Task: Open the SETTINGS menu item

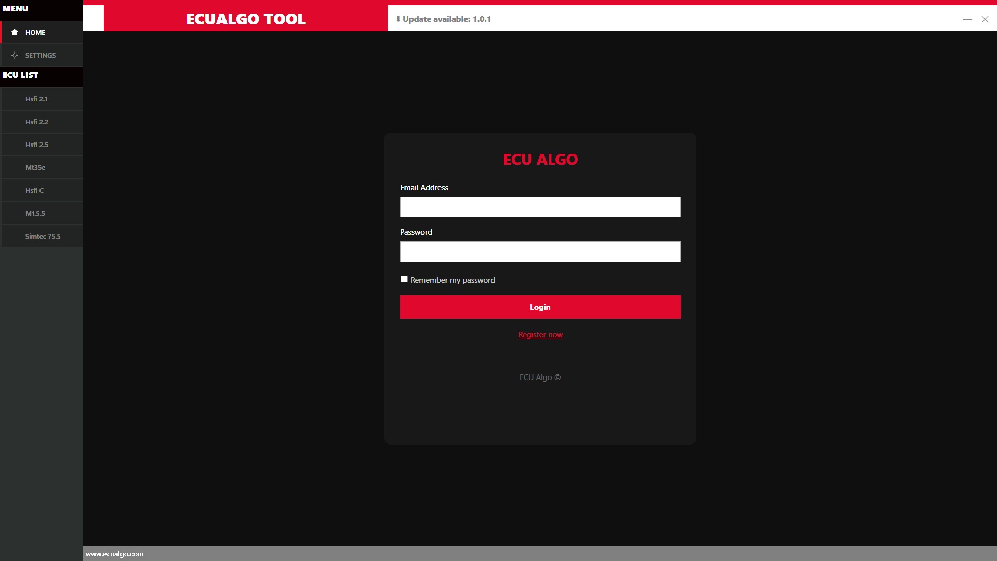Action: (x=42, y=55)
